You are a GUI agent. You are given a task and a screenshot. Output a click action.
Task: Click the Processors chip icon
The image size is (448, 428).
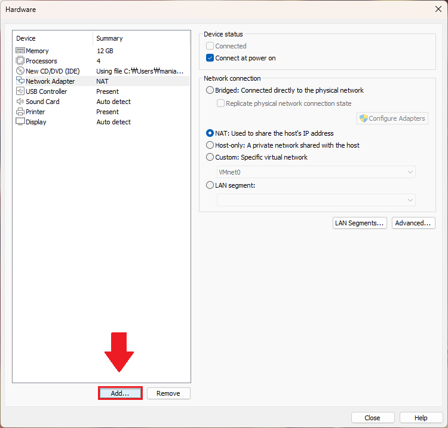pyautogui.click(x=20, y=60)
